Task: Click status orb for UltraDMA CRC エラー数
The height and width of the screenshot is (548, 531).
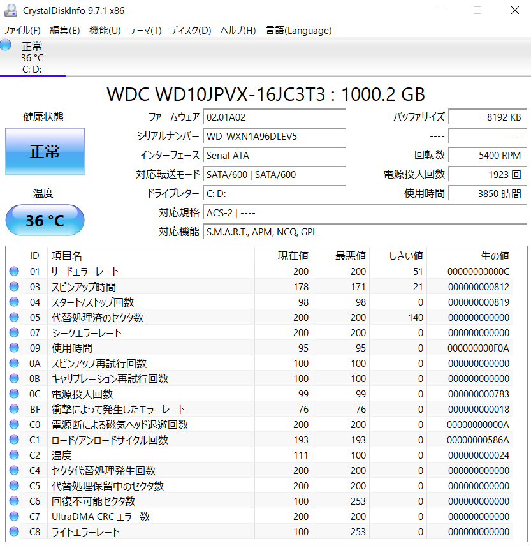Action: (x=14, y=517)
